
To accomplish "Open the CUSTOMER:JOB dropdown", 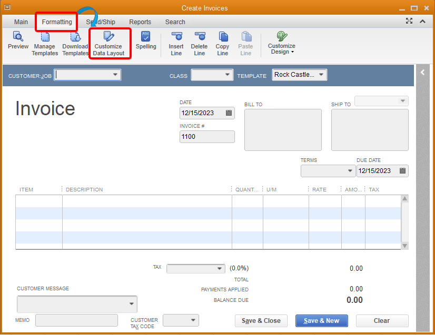I will 116,74.
